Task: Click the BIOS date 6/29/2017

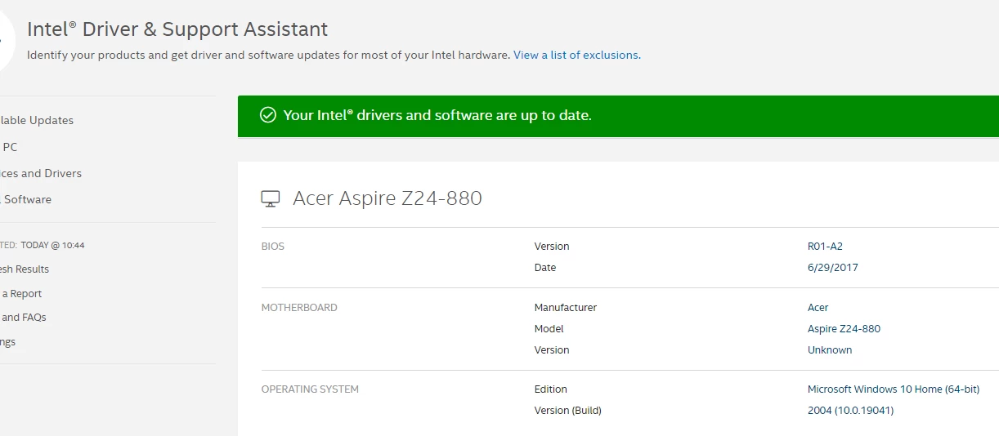Action: click(x=833, y=267)
